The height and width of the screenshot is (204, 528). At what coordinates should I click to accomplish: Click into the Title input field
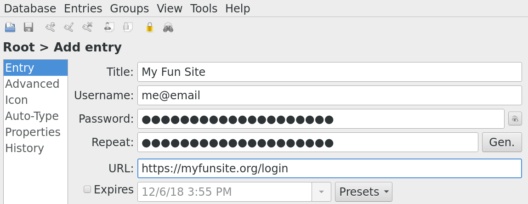point(329,72)
